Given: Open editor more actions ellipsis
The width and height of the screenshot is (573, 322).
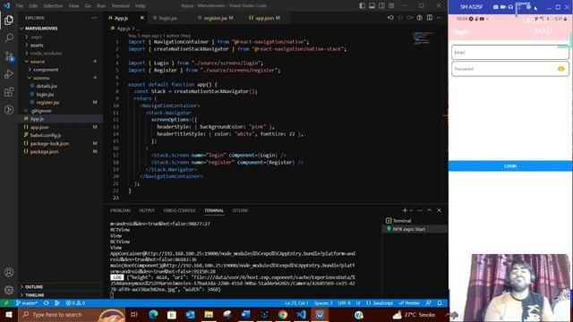Looking at the screenshot, I should tap(440, 18).
